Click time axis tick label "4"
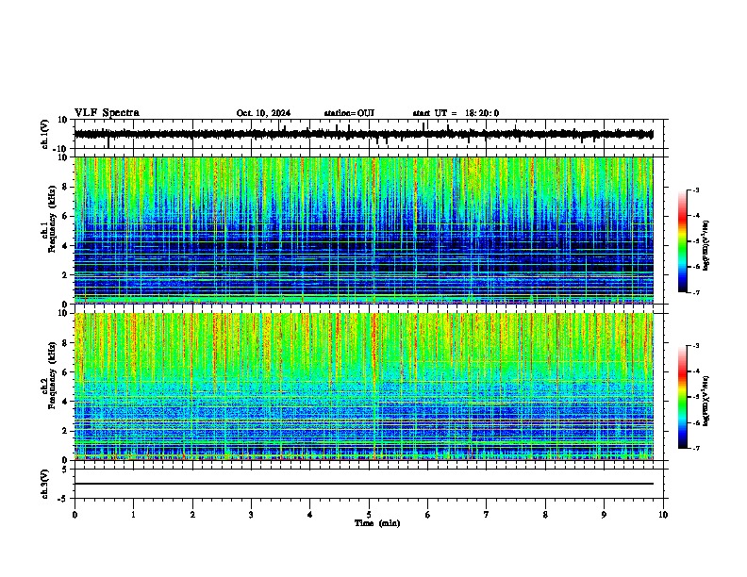Image resolution: width=747 pixels, height=577 pixels. click(x=310, y=515)
